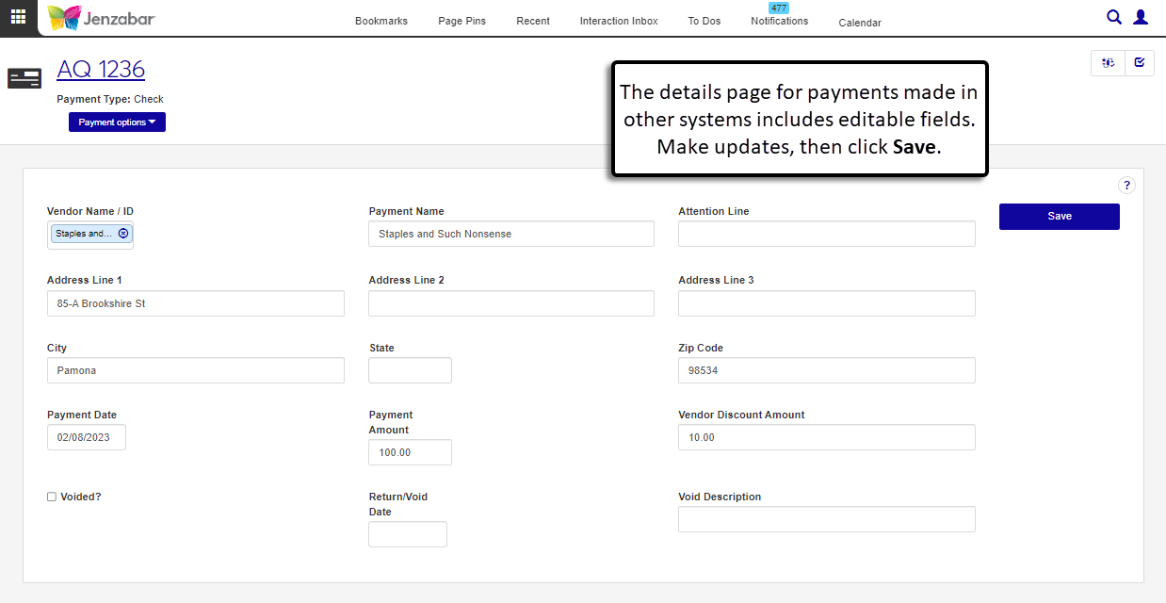The height and width of the screenshot is (603, 1166).
Task: Open the search magnifier icon
Action: [1114, 17]
